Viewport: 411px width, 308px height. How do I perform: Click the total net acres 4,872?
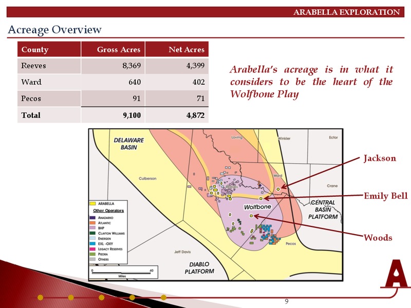(196, 115)
